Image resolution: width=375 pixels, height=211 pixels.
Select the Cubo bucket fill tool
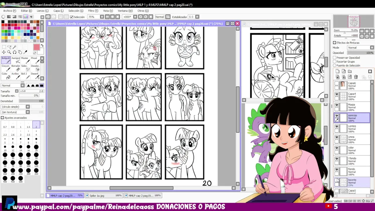(x=6, y=76)
